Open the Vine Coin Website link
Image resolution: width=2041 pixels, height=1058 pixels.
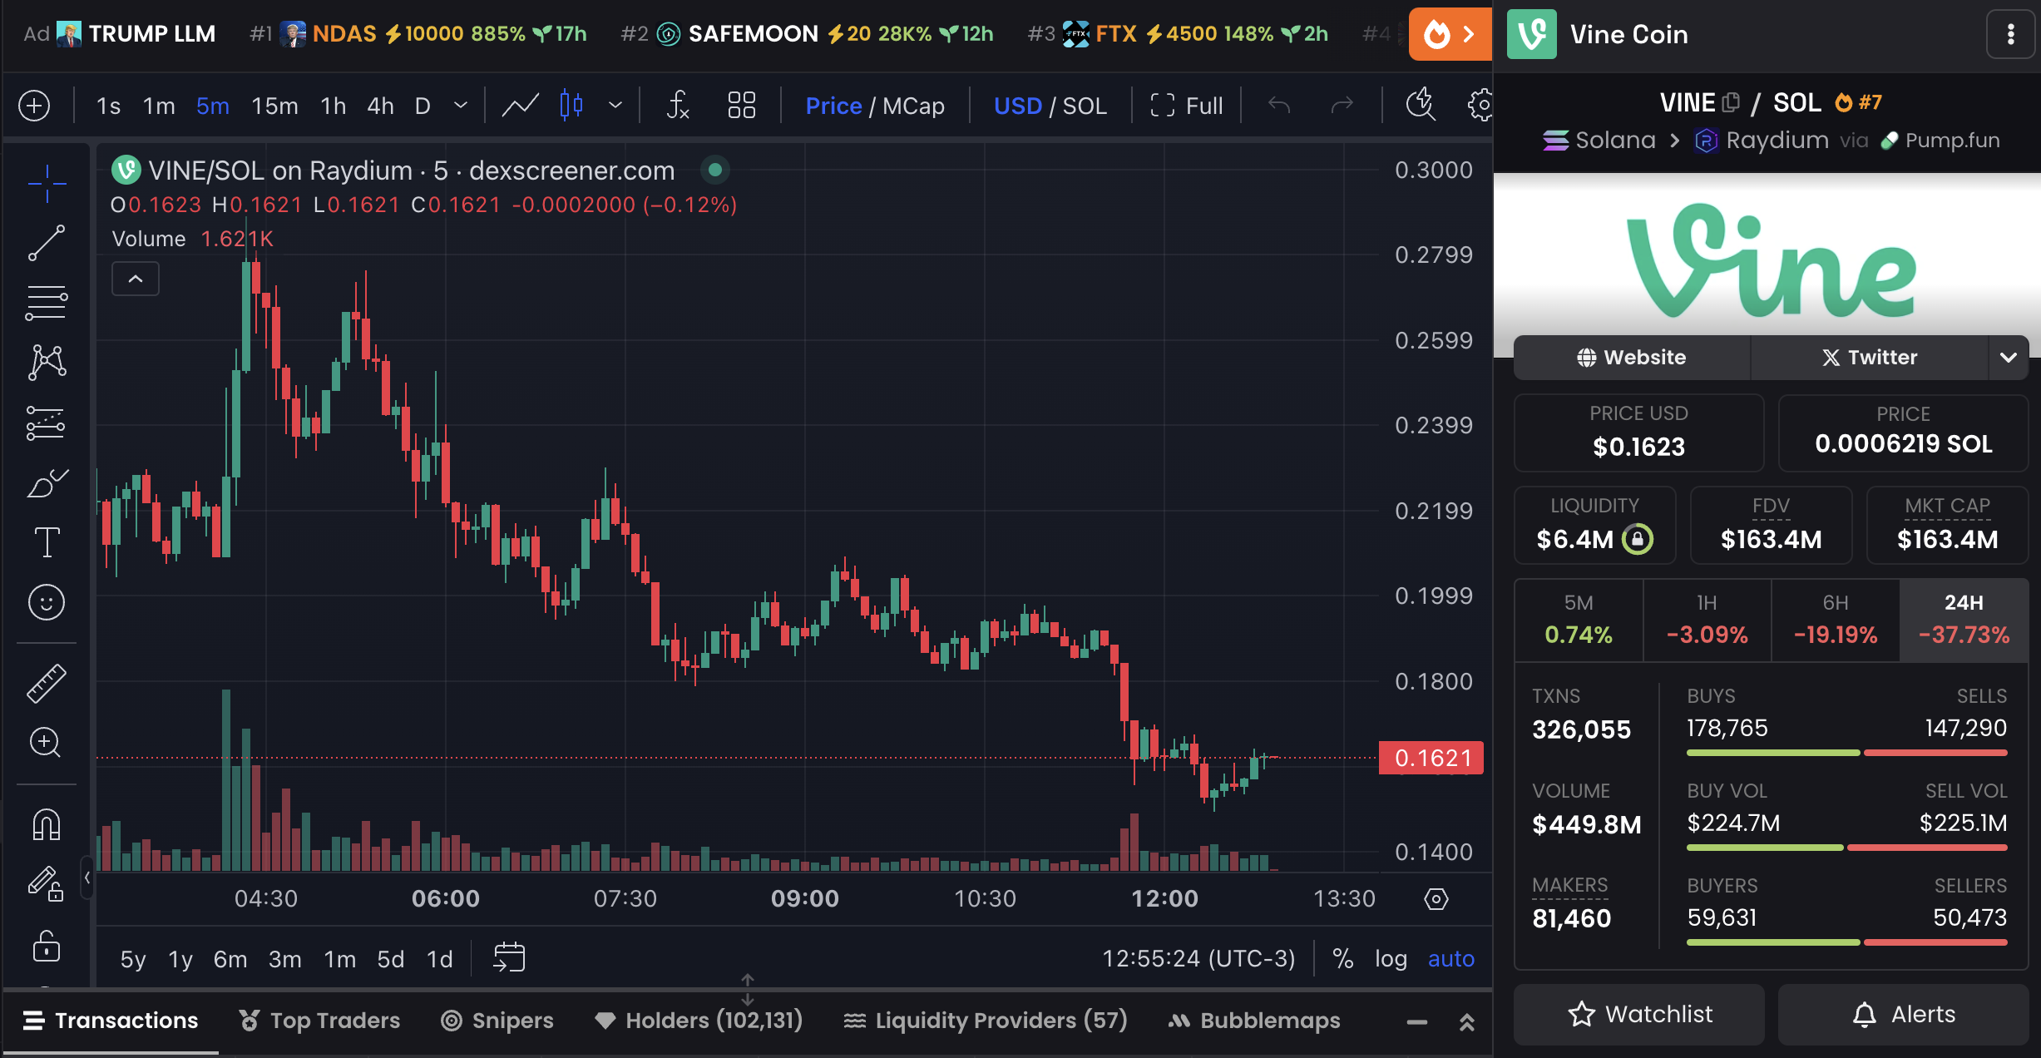[x=1631, y=358]
